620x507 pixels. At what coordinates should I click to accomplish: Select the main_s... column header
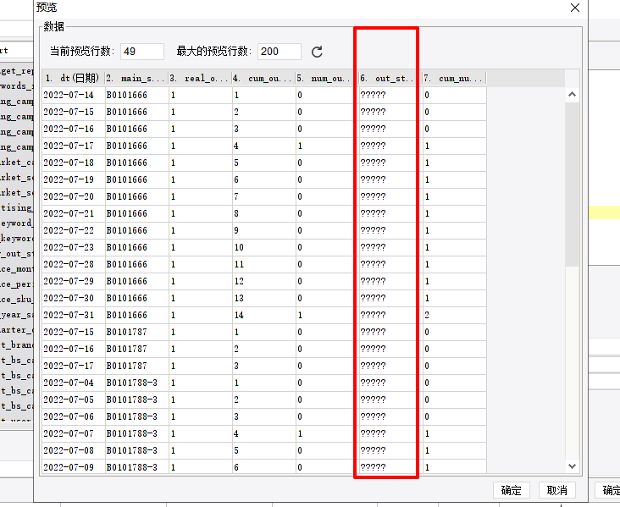coord(137,78)
